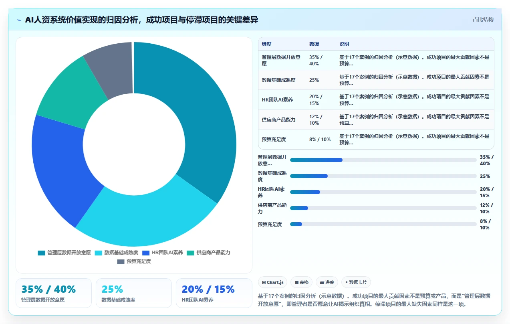Click progress bar for 管理层数据开放意愿
This screenshot has width=510, height=324.
tap(383, 160)
